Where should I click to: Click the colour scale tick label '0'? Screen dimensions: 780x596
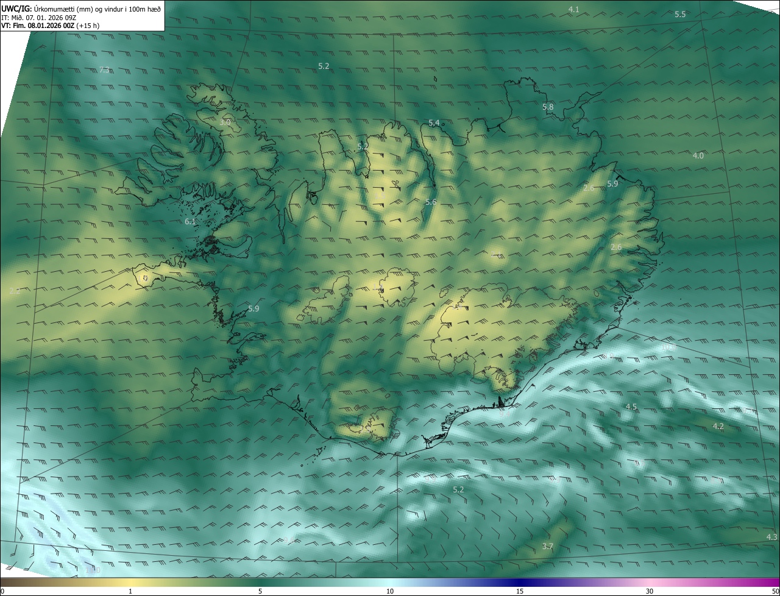(2, 591)
